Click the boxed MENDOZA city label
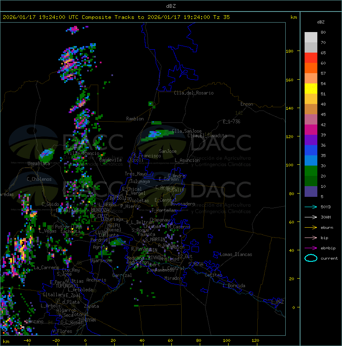Image resolution: width=342 pixels, height=346 pixels. [100, 210]
